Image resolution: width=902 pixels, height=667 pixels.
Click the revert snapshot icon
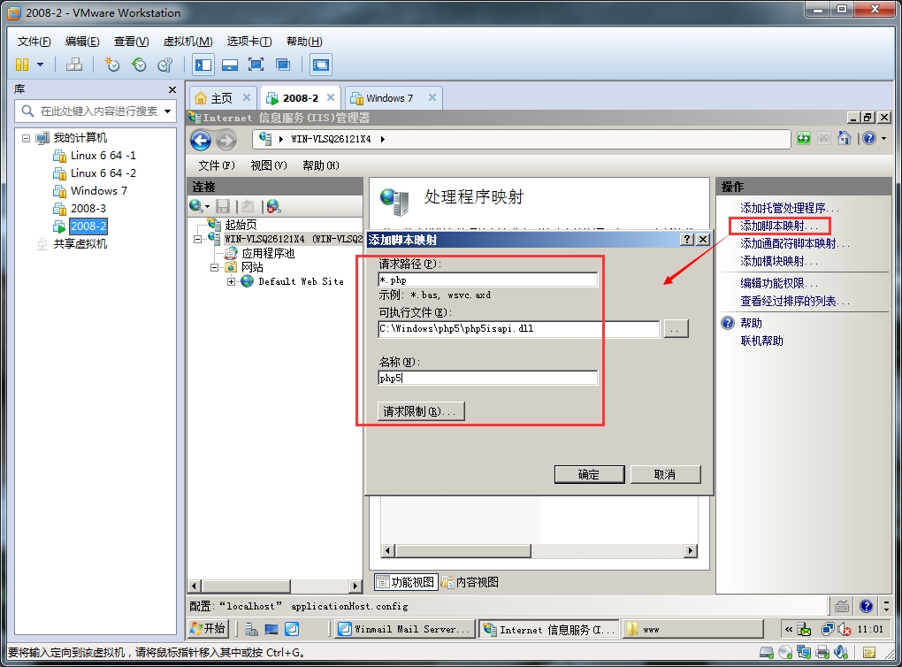(x=139, y=65)
